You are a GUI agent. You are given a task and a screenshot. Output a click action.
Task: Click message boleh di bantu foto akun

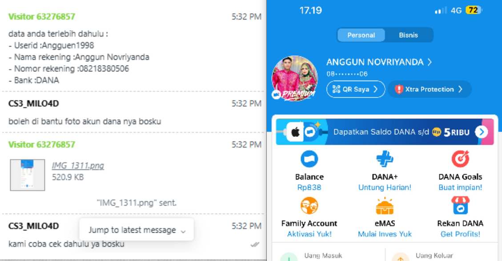coord(84,121)
